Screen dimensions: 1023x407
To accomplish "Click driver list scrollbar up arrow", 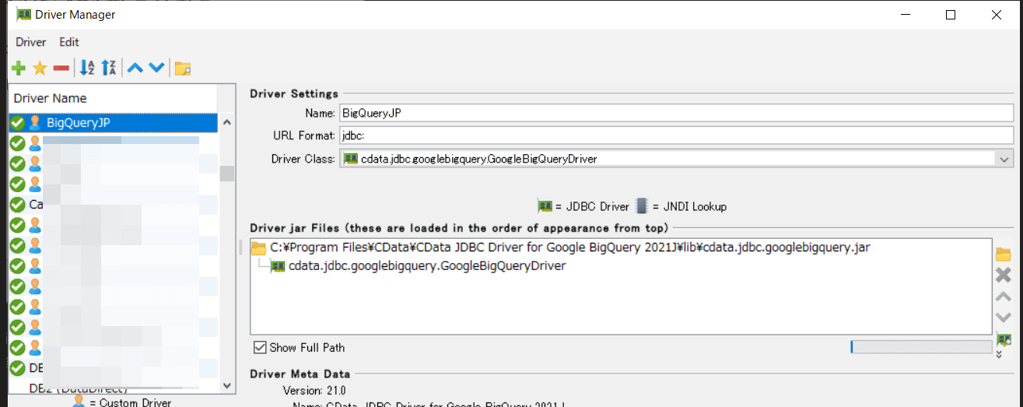I will point(227,122).
